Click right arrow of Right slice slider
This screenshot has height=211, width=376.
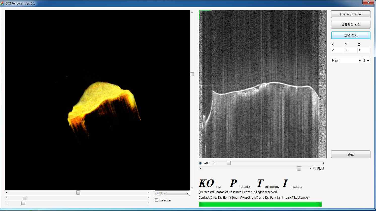(310, 168)
